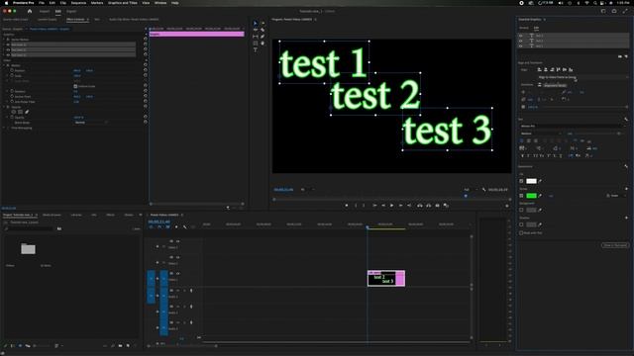Select the Track Select Forward tool
Viewport: 634px width, 356px height.
pyautogui.click(x=263, y=23)
